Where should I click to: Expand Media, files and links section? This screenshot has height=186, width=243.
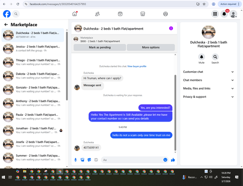coord(208,89)
